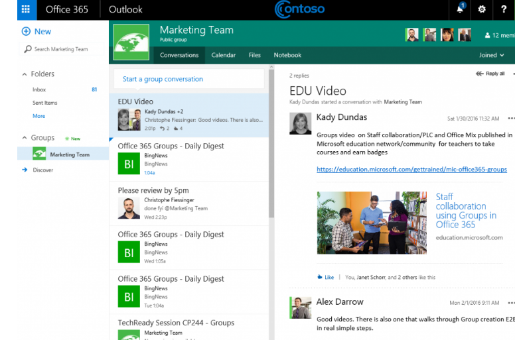The height and width of the screenshot is (340, 515).
Task: Click Marketing Team group icon in sidebar
Action: [x=39, y=154]
